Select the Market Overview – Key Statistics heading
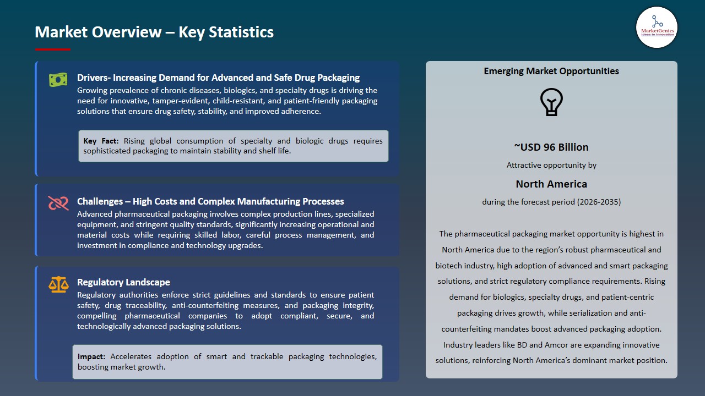 click(154, 32)
